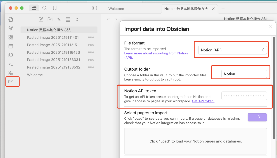
Task: Change file sort order icon
Action: (x=59, y=19)
